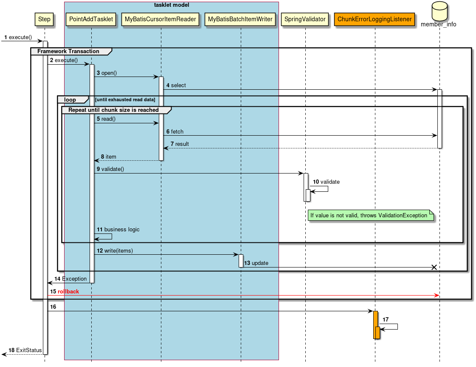Click the '7 result' message label
The width and height of the screenshot is (476, 367).
coord(180,144)
